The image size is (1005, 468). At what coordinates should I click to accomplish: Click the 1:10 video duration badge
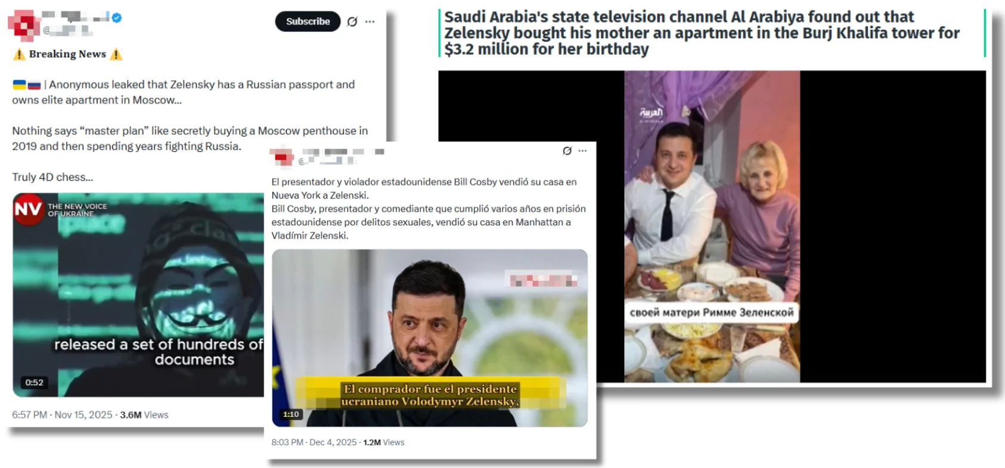point(291,414)
